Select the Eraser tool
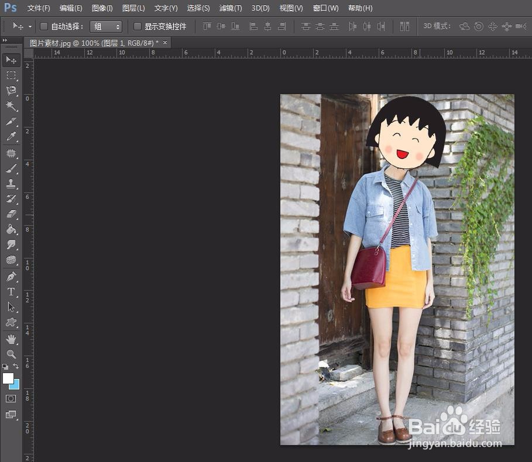The width and height of the screenshot is (532, 462). coord(11,214)
